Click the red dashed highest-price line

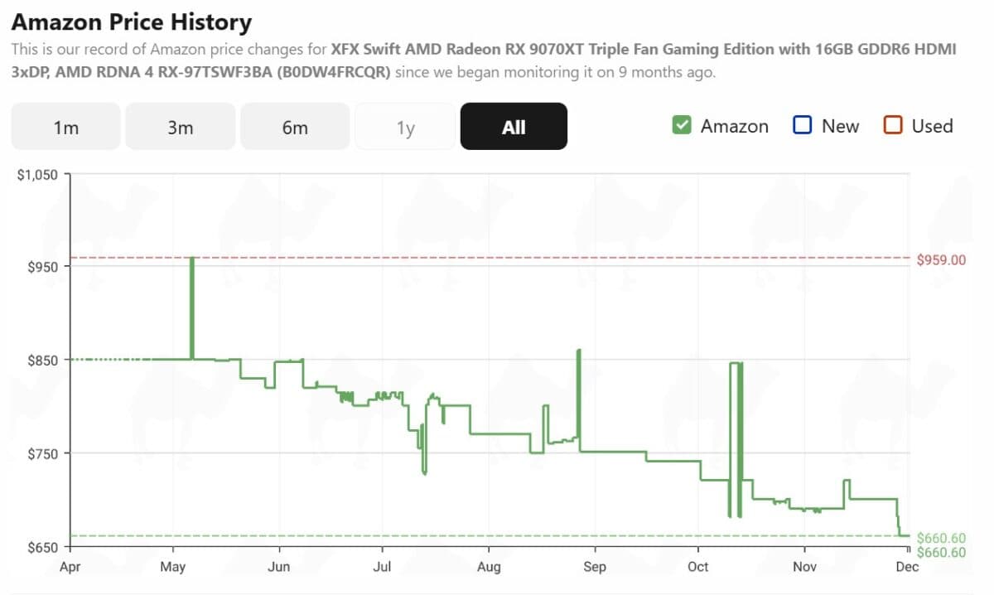[497, 257]
